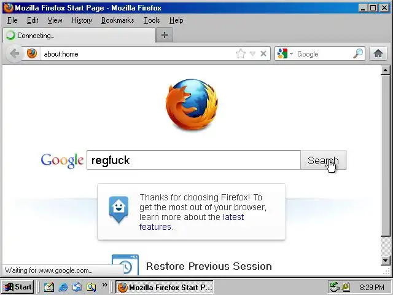Image resolution: width=393 pixels, height=295 pixels.
Task: Click the Waiting for www.google.com status text
Action: (x=49, y=270)
